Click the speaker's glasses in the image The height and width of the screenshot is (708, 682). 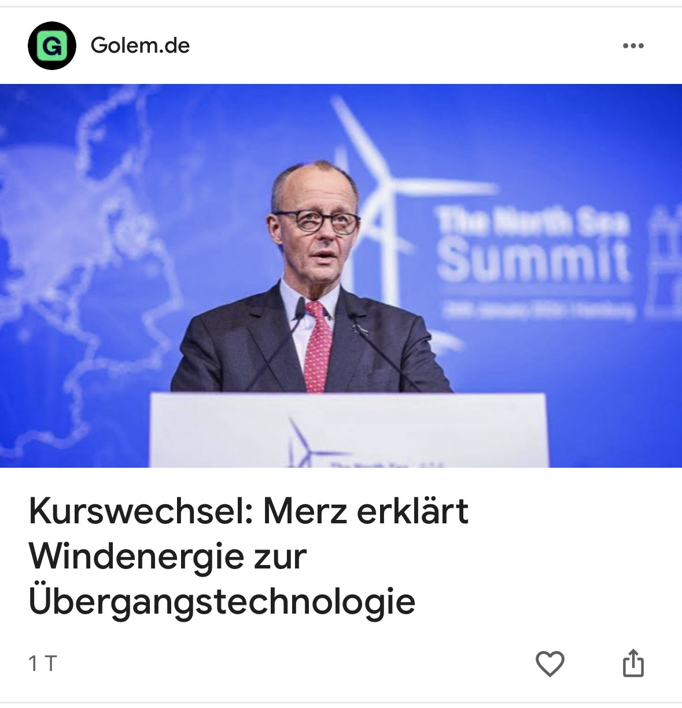coord(316,222)
